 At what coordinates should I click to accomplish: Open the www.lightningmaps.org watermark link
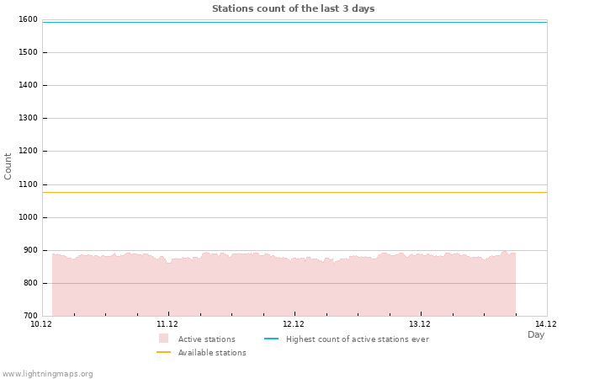[48, 374]
